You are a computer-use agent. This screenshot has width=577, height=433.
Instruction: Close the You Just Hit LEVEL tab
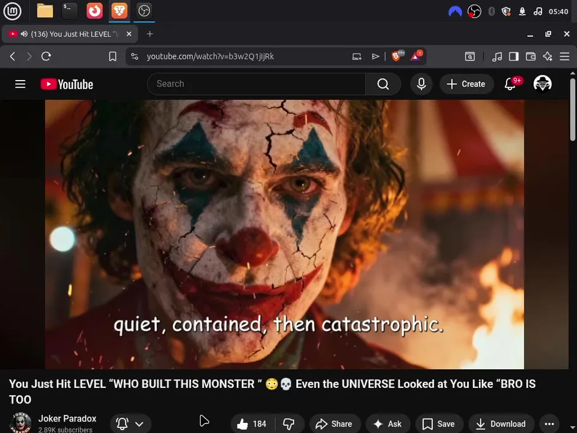pos(129,34)
